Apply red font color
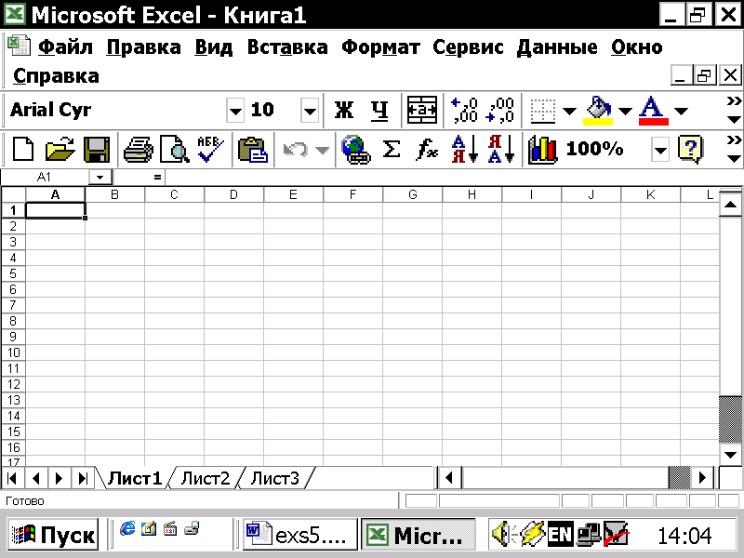The width and height of the screenshot is (744, 558). pyautogui.click(x=654, y=111)
